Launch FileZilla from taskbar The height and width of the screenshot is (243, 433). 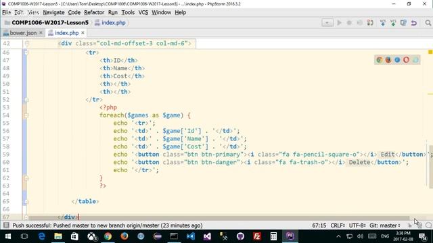coord(257,236)
